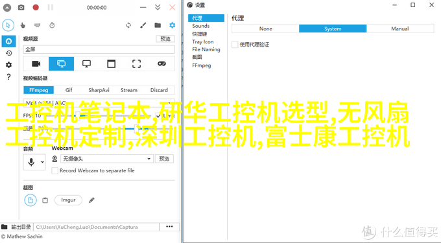
Task: Select the region selector source icon
Action: [137, 64]
